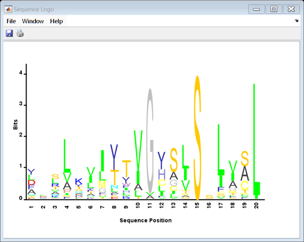304x242 pixels.
Task: Click the tall orange S at position 15
Action: click(197, 138)
